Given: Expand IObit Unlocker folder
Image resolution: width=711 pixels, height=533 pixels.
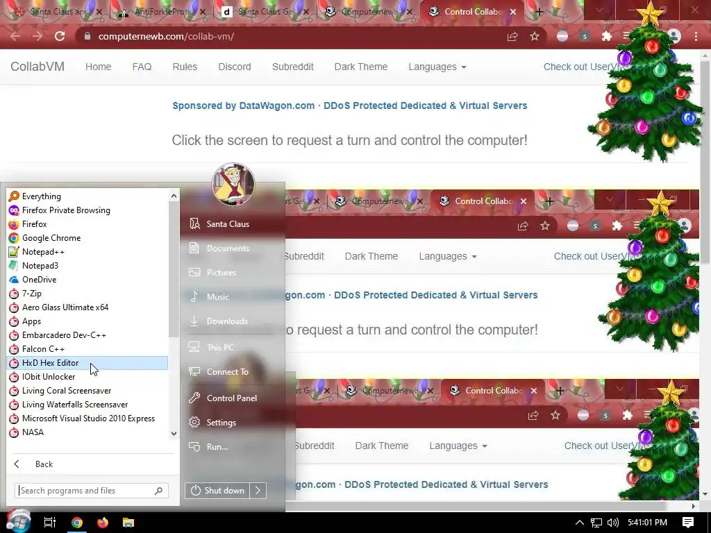Looking at the screenshot, I should (x=87, y=377).
